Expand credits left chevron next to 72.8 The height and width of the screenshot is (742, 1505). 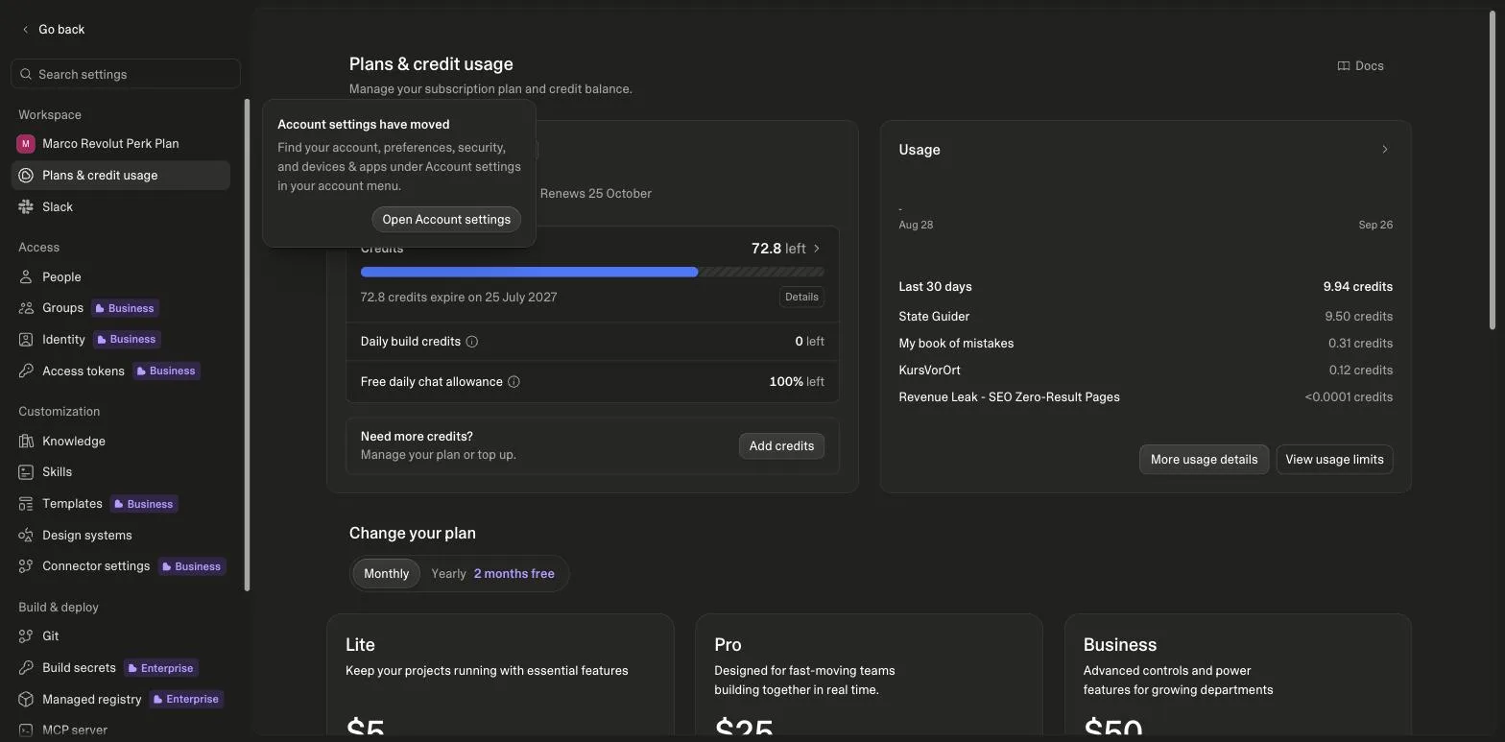pyautogui.click(x=817, y=249)
